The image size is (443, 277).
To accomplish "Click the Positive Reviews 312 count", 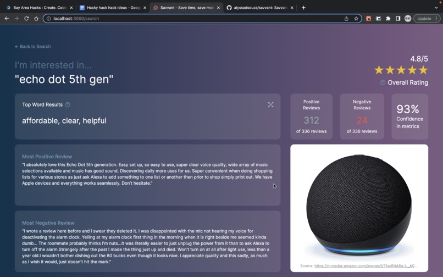I will pos(311,120).
